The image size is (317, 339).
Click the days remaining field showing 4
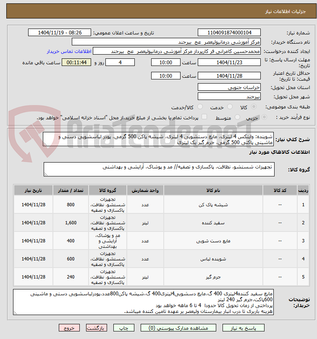tap(120, 63)
